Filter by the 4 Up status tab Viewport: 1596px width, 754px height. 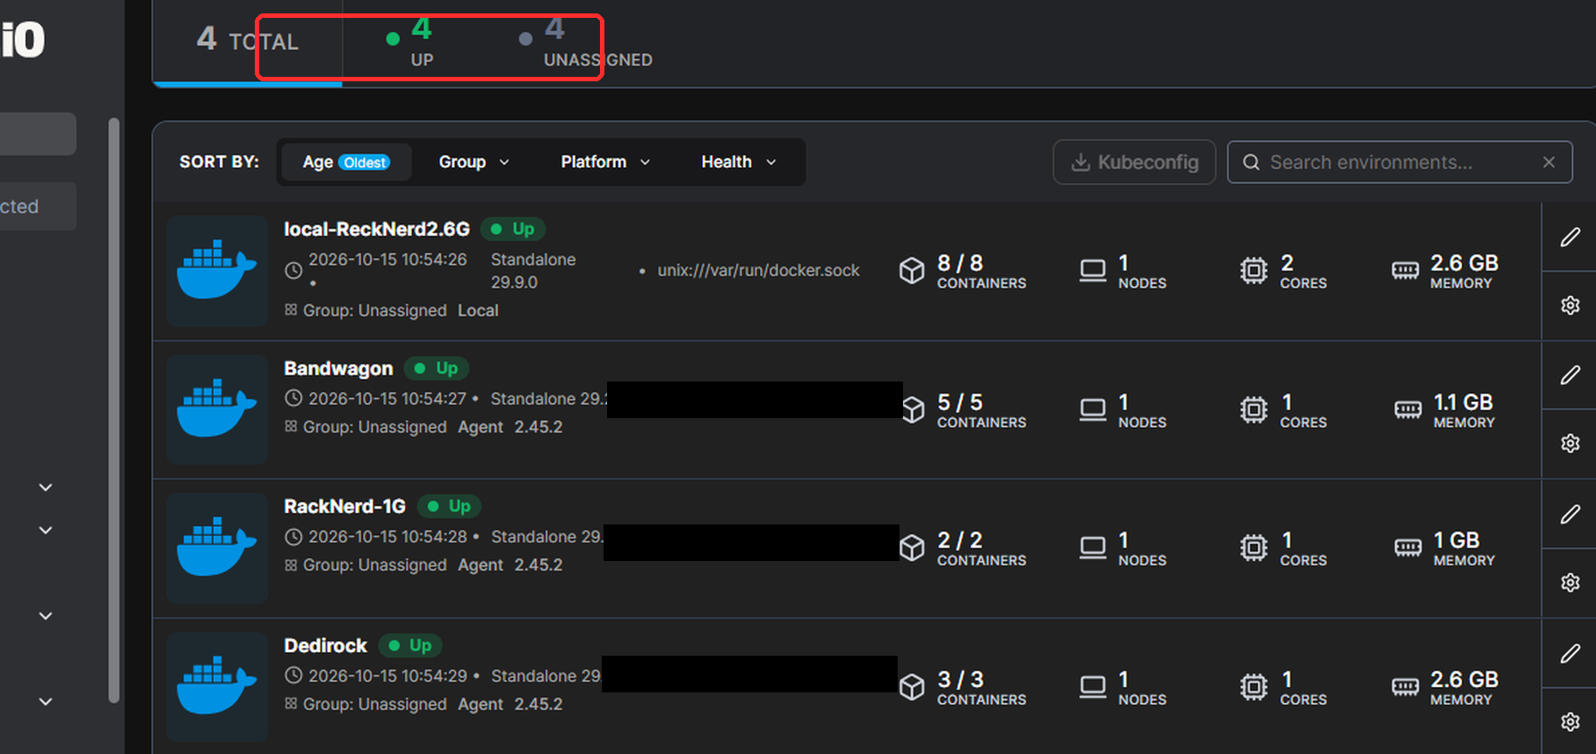410,42
